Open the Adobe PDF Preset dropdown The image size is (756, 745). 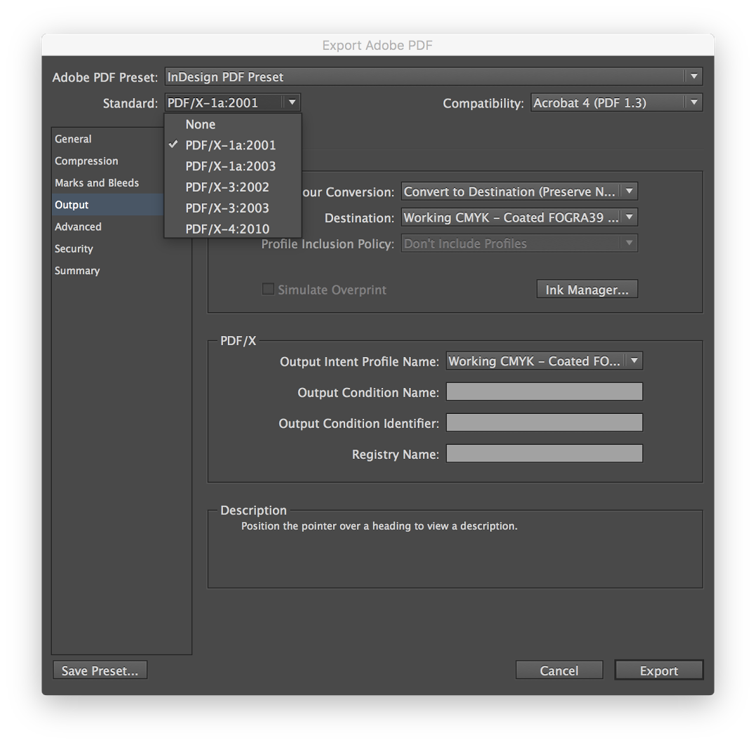tap(433, 76)
